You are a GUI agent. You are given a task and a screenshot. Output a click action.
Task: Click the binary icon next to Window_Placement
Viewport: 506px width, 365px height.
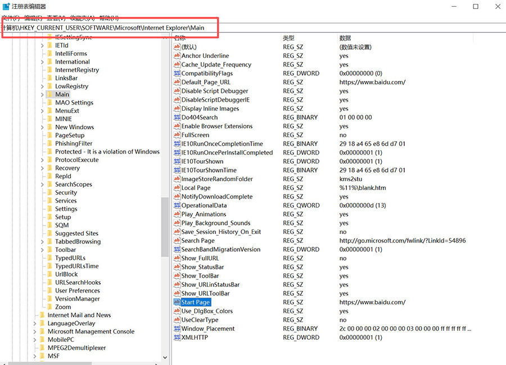tap(177, 328)
